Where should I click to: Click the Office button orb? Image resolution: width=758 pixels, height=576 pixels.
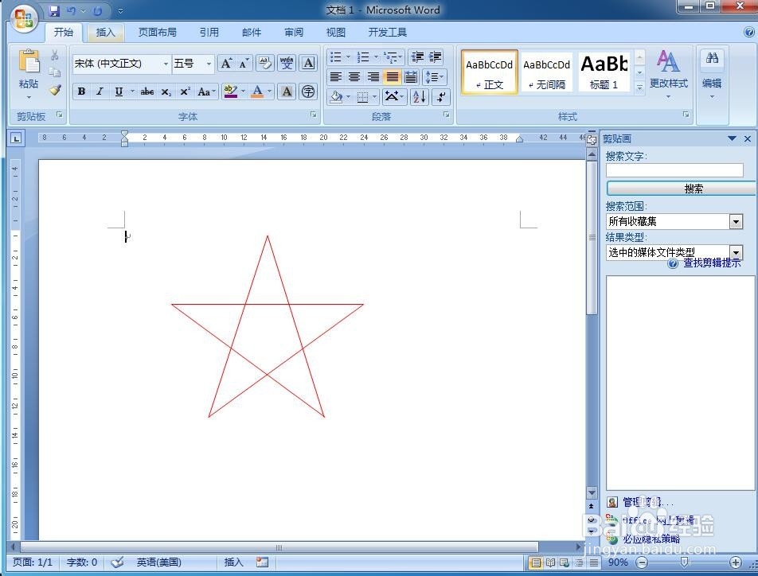click(x=24, y=19)
